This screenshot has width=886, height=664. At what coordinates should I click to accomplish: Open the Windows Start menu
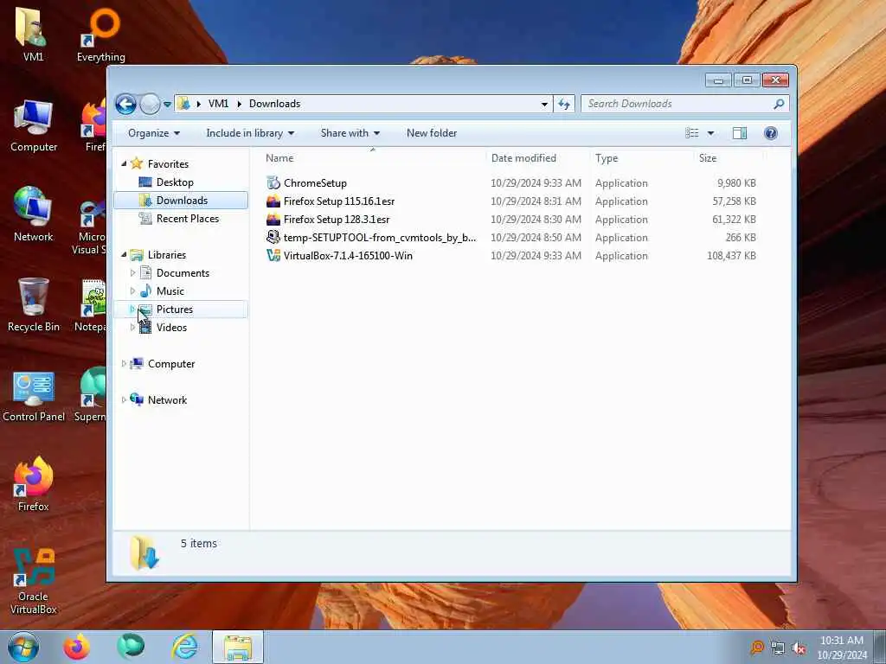coord(23,647)
